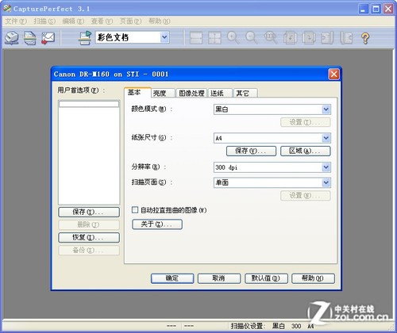The height and width of the screenshot is (333, 397).
Task: Click the scan job icon beside 彩色文档
Action: pos(85,38)
